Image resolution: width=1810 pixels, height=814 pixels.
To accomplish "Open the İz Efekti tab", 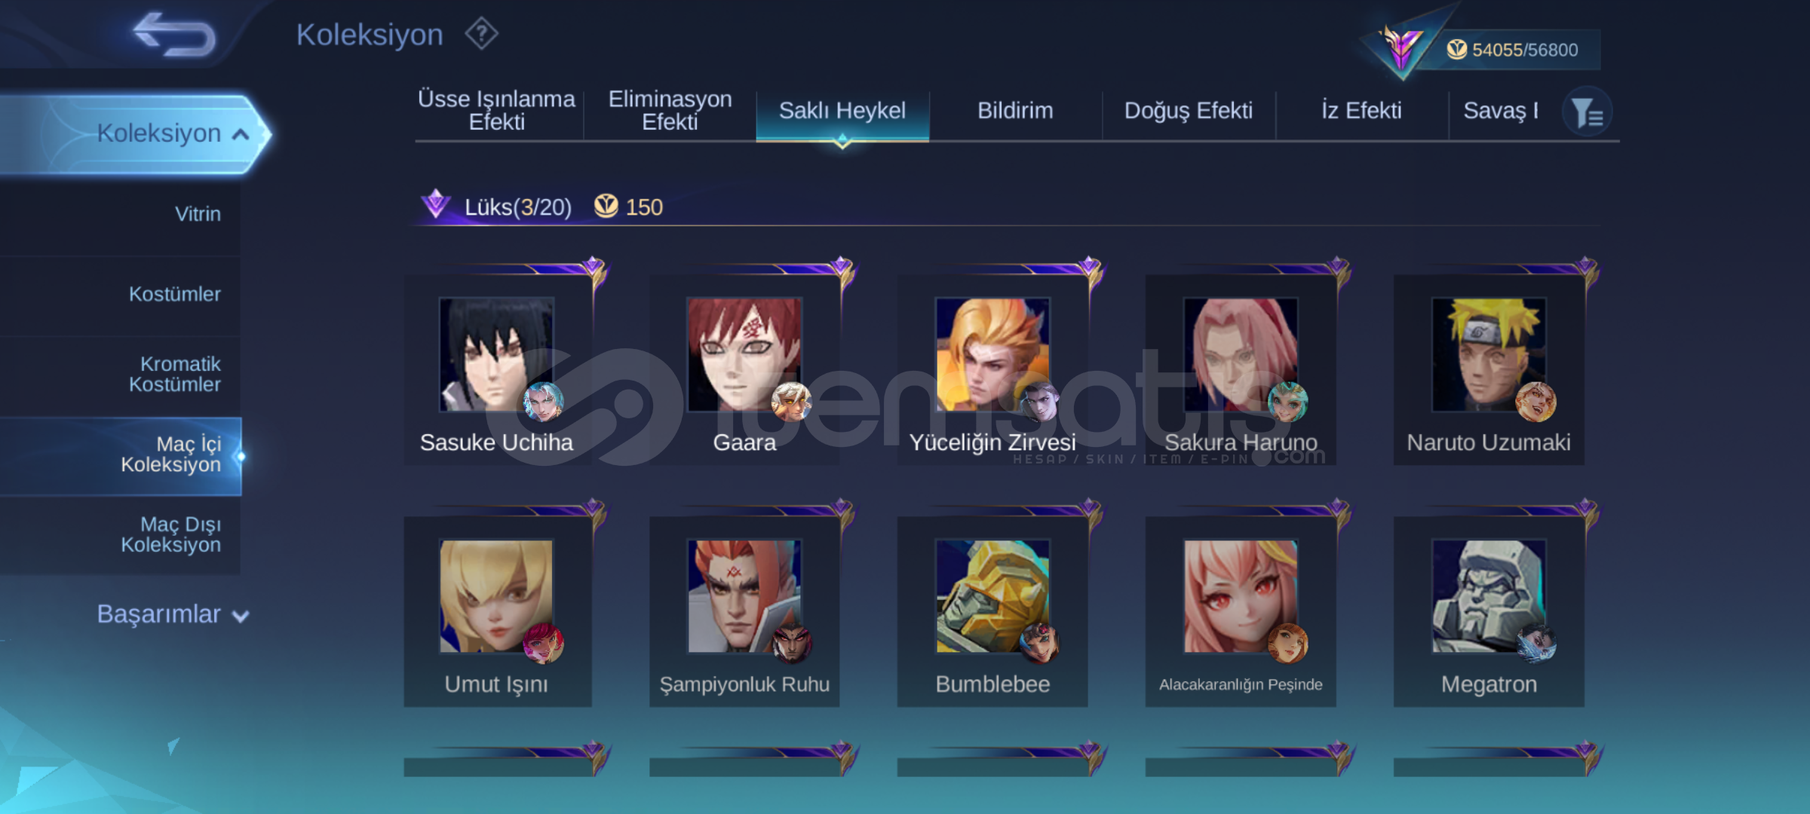I will coord(1361,112).
